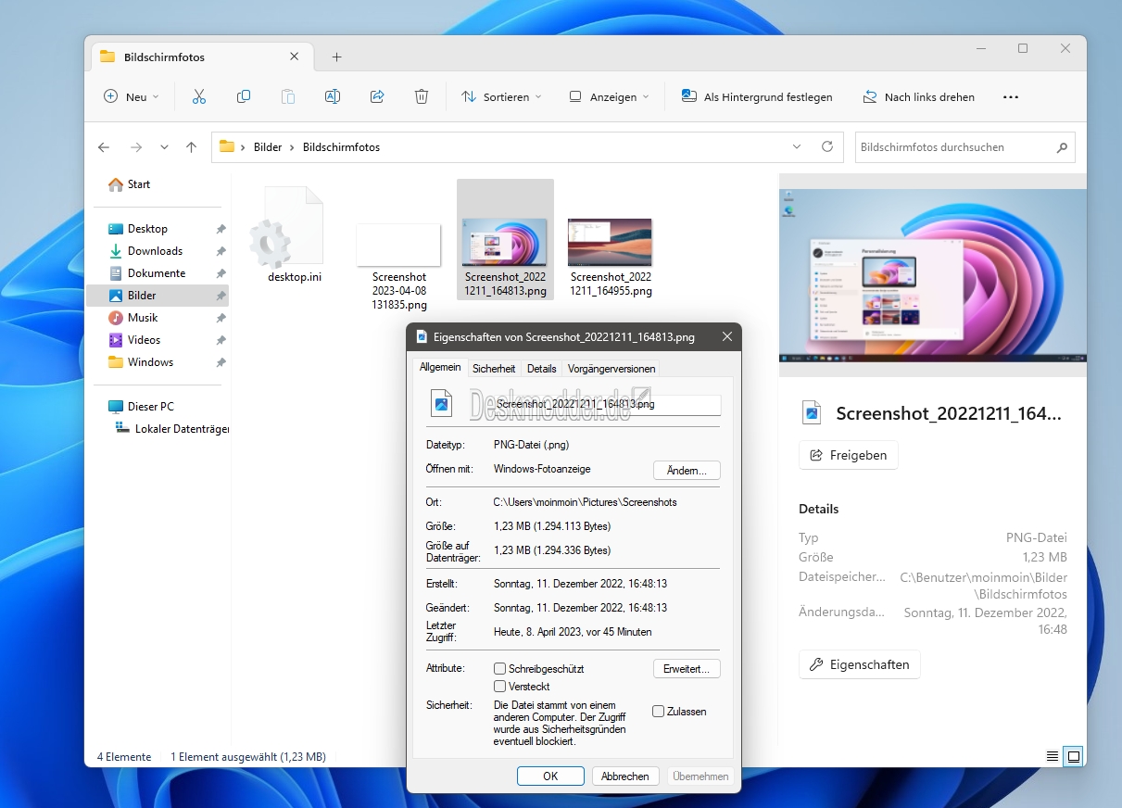The width and height of the screenshot is (1122, 808).
Task: Click the Ändern button
Action: 687,471
